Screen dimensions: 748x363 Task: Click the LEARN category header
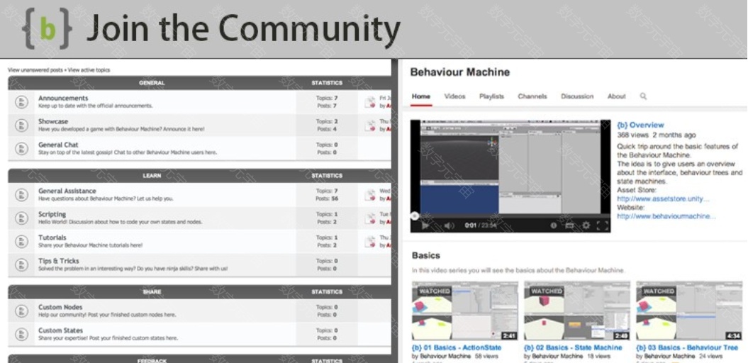coord(152,176)
